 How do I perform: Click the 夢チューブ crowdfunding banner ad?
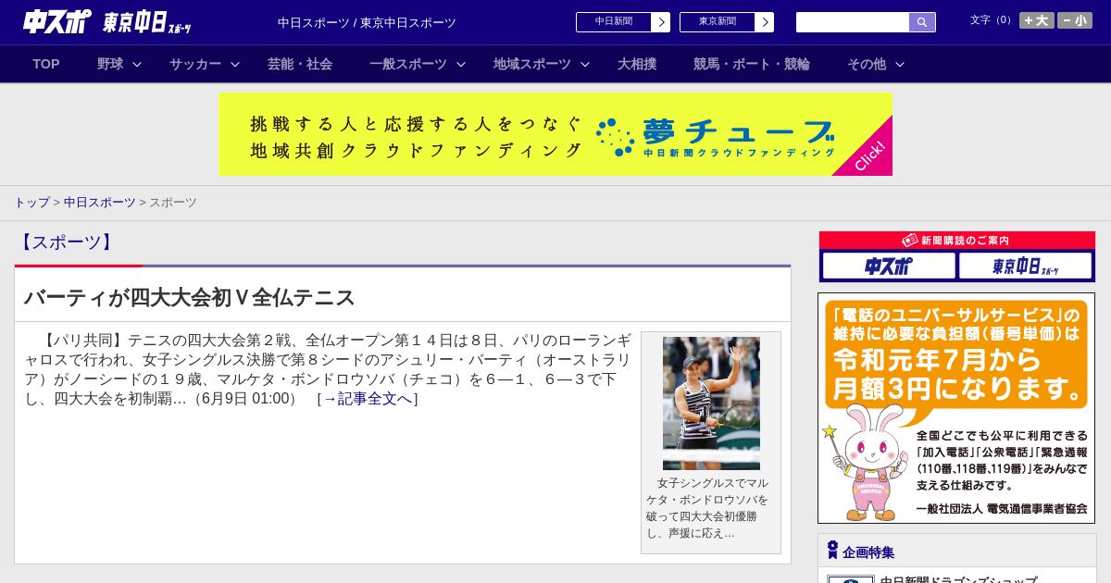(555, 134)
